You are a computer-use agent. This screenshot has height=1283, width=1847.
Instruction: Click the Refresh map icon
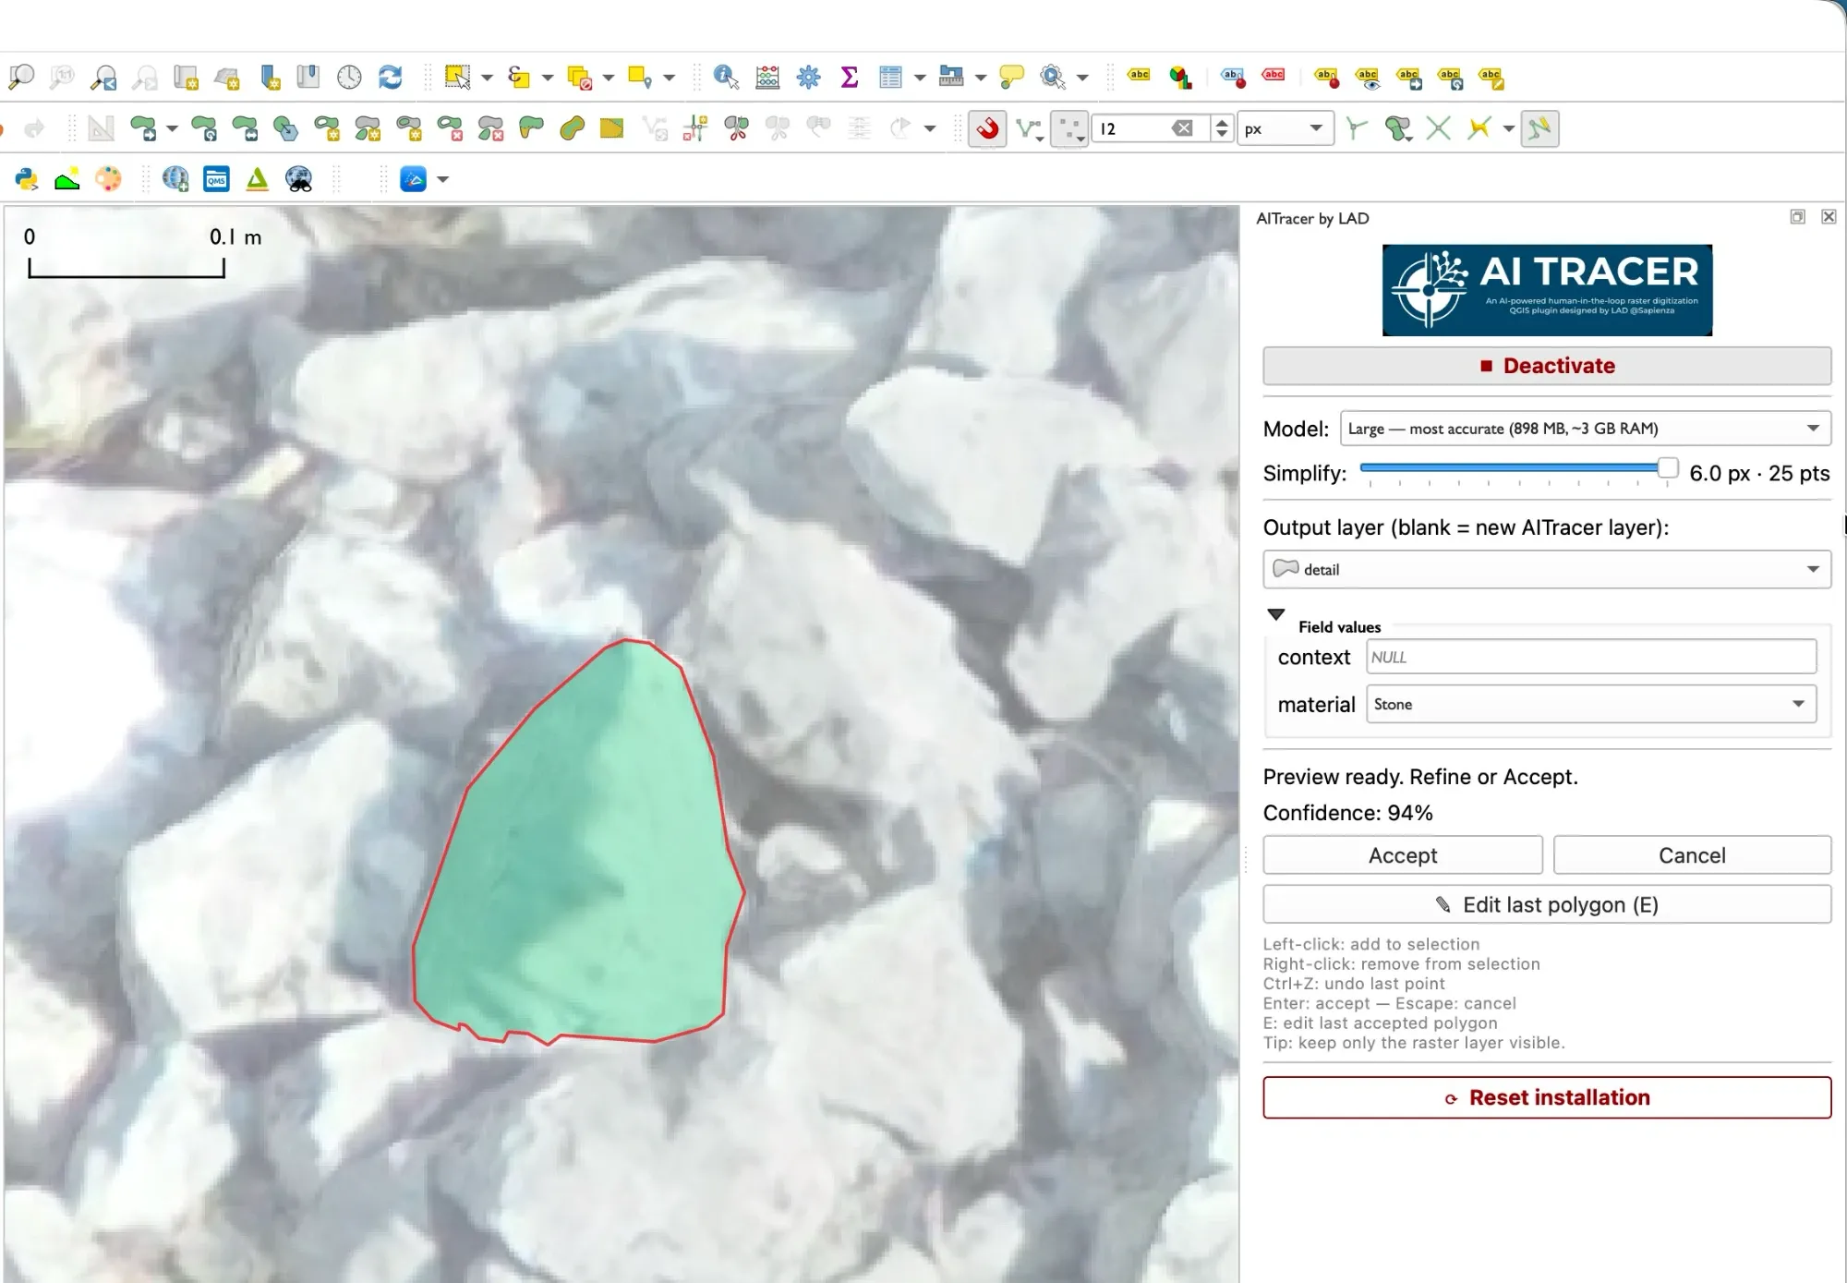[x=391, y=78]
